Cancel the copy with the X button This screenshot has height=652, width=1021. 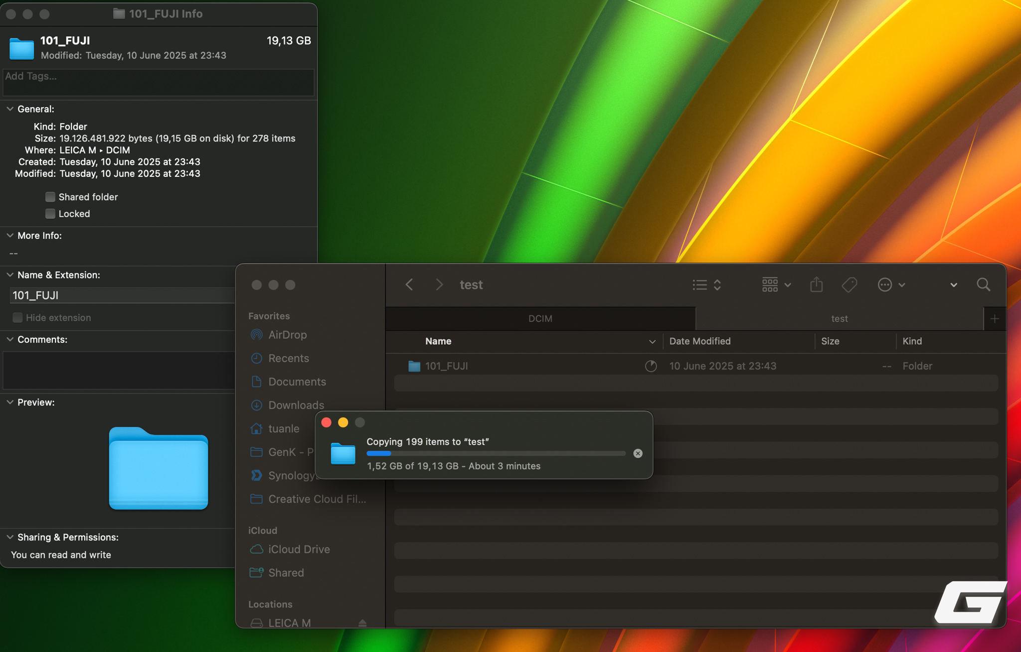pyautogui.click(x=638, y=453)
